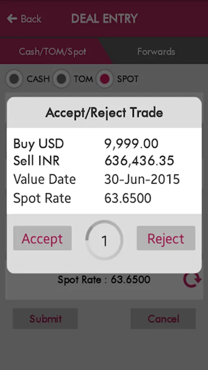Click the Submit button
208x370 pixels.
[x=45, y=319]
